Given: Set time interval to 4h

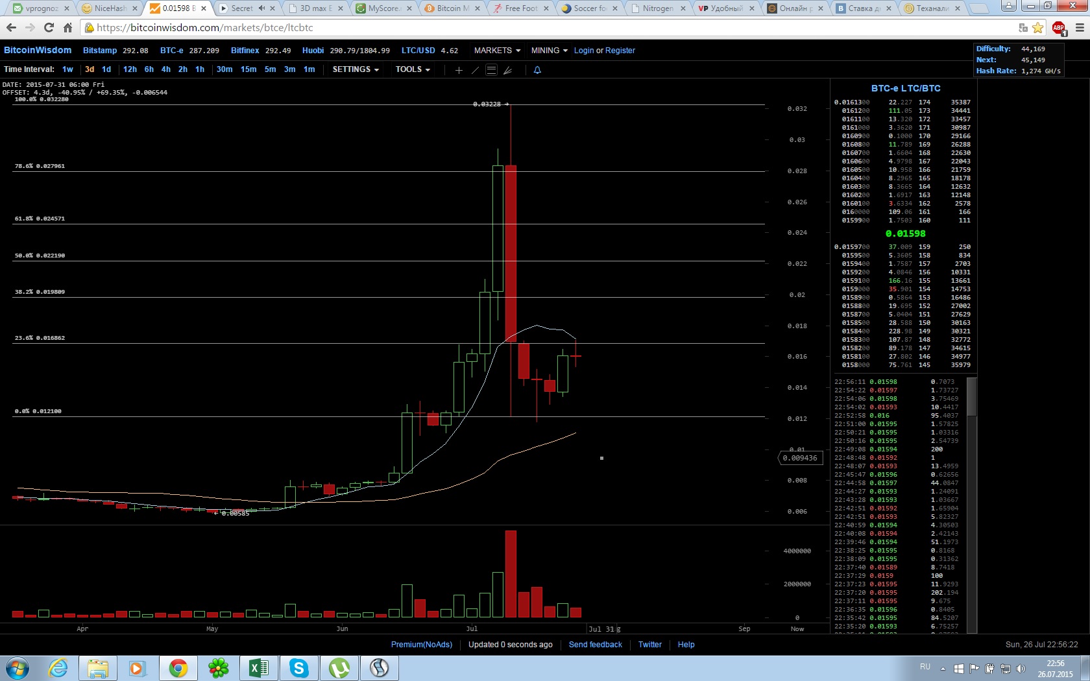Looking at the screenshot, I should point(166,69).
